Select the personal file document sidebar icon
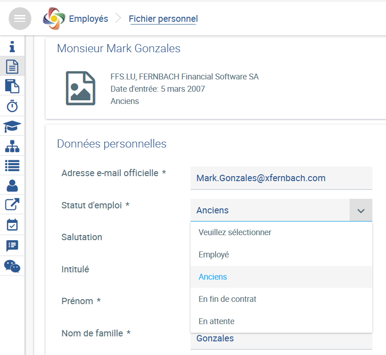This screenshot has height=355, width=386. pyautogui.click(x=12, y=66)
